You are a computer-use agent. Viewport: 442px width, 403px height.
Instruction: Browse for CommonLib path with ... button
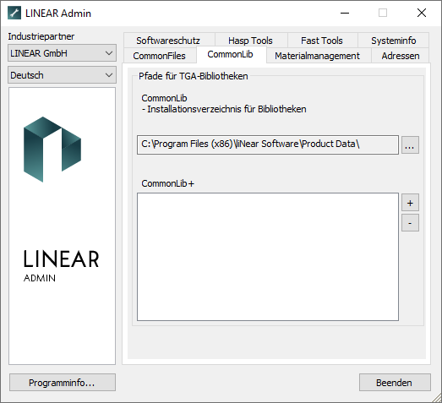[410, 145]
